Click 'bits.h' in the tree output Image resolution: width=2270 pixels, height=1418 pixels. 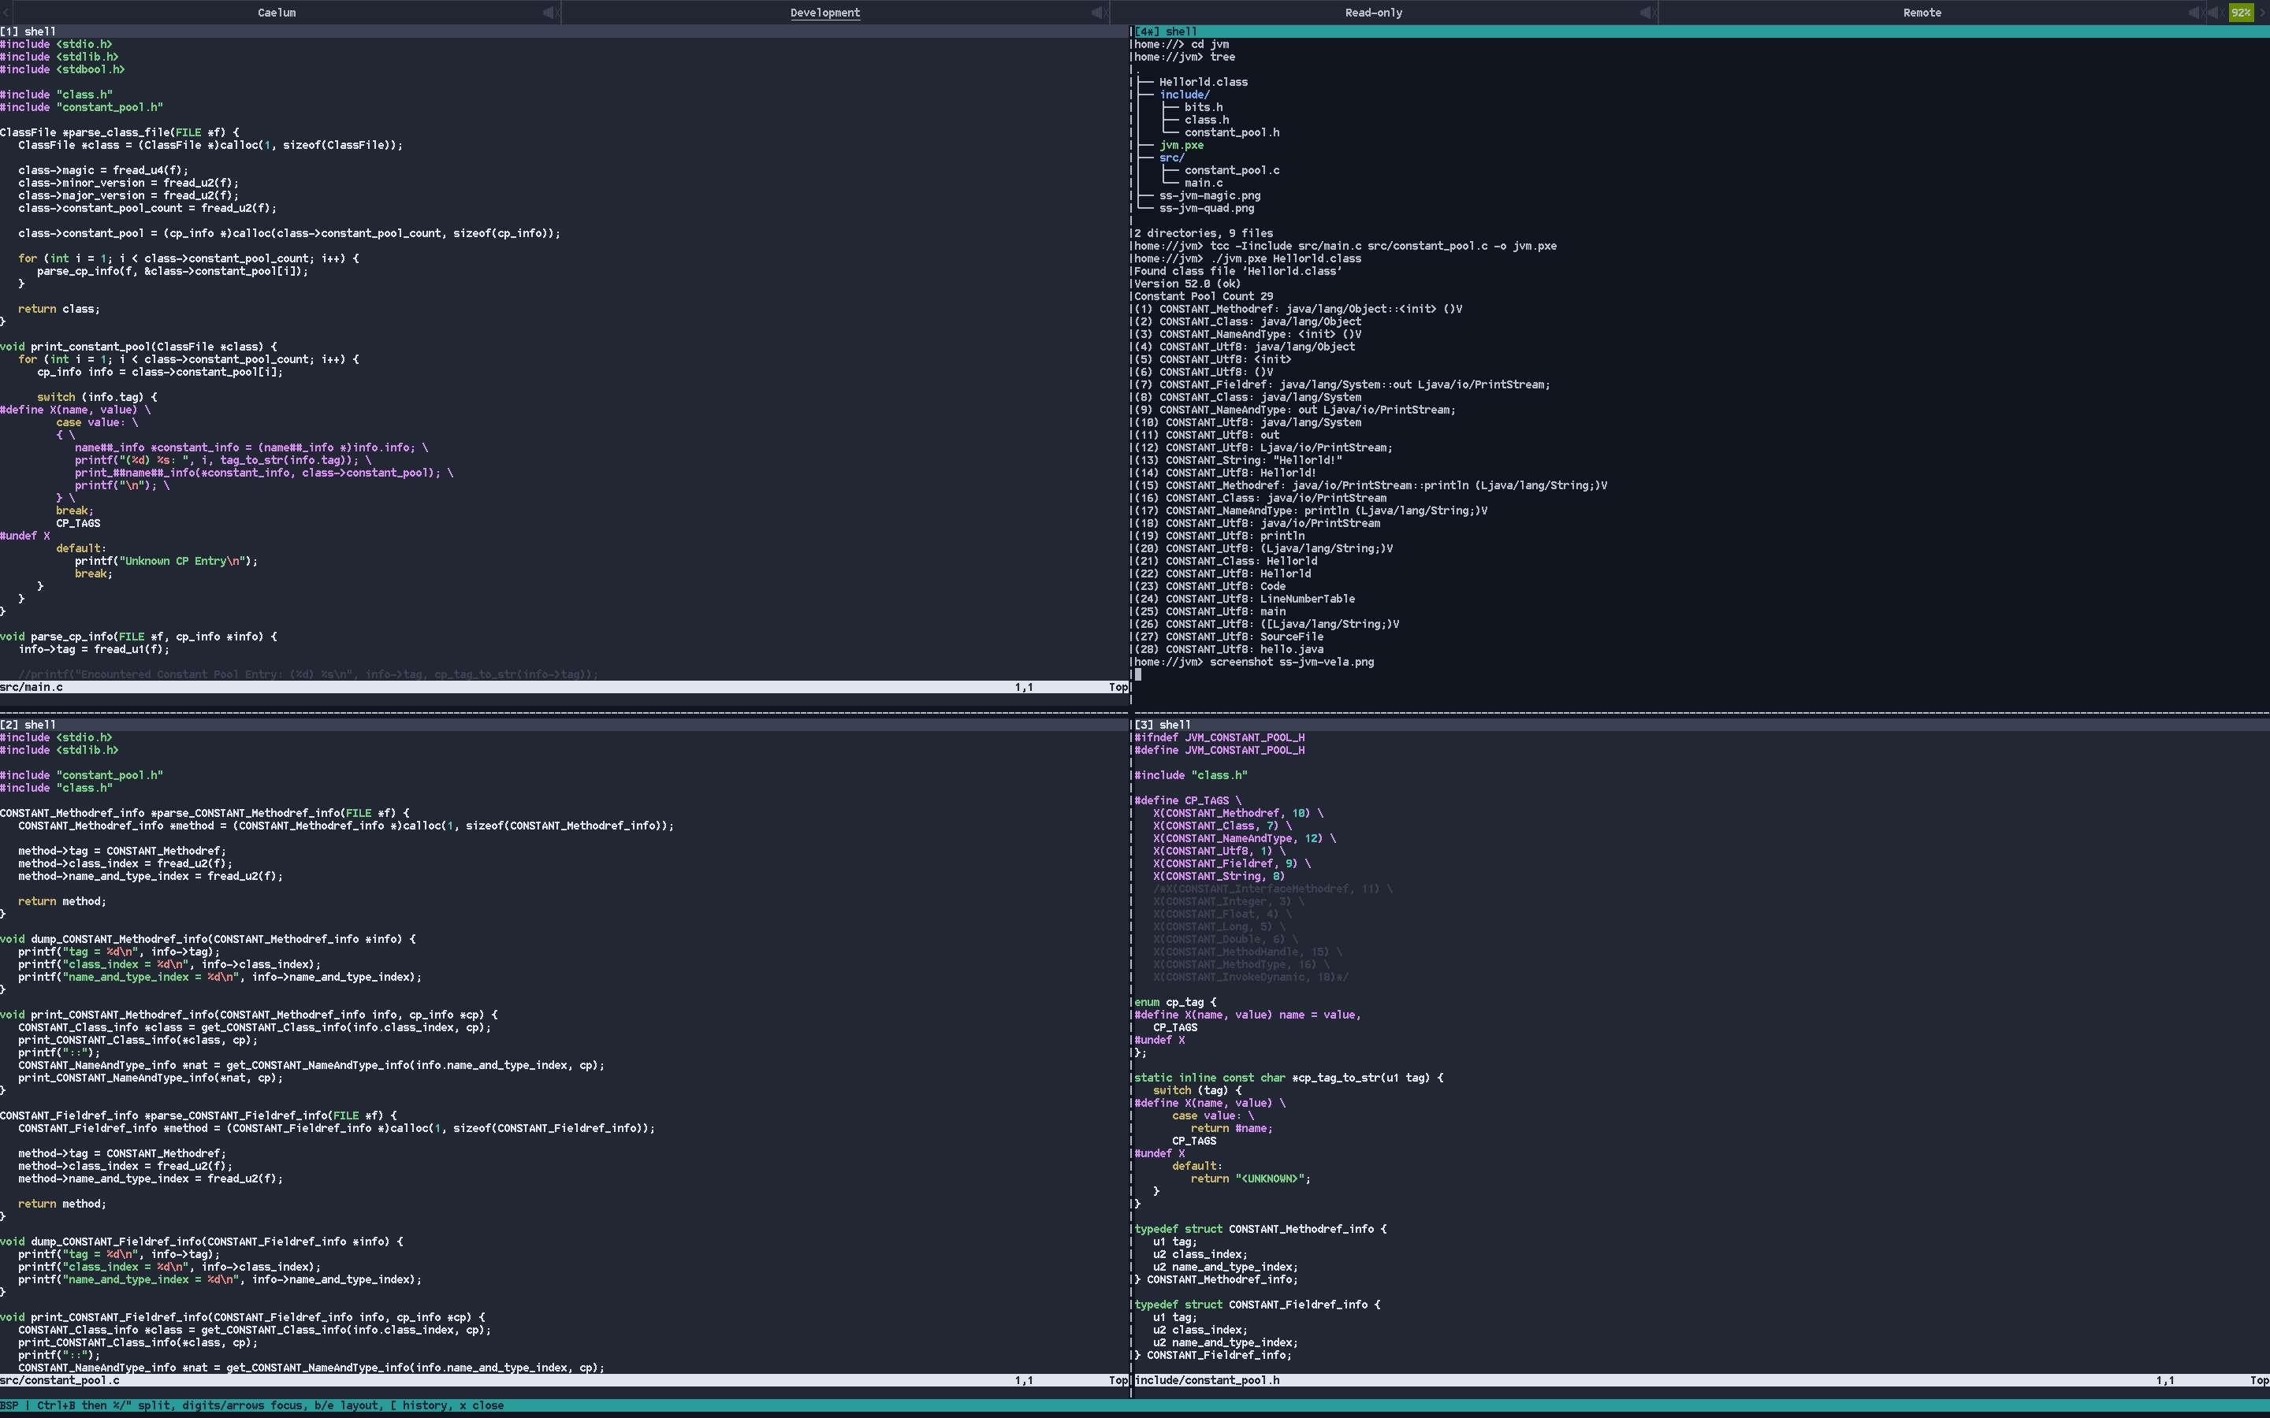(1204, 107)
